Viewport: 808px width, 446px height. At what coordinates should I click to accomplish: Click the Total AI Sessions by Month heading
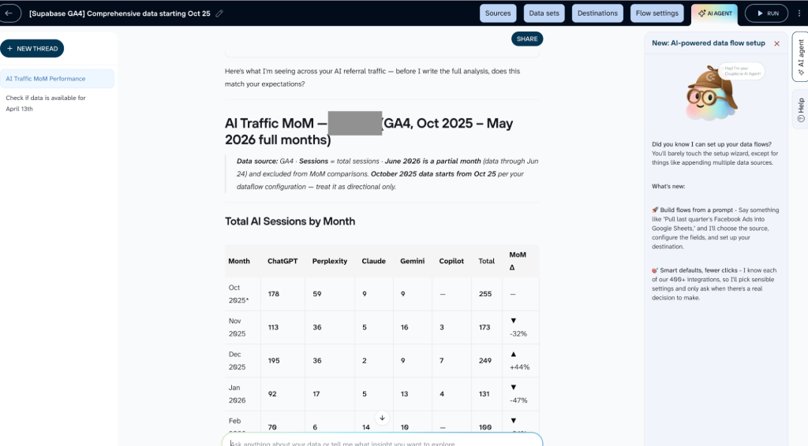(290, 221)
